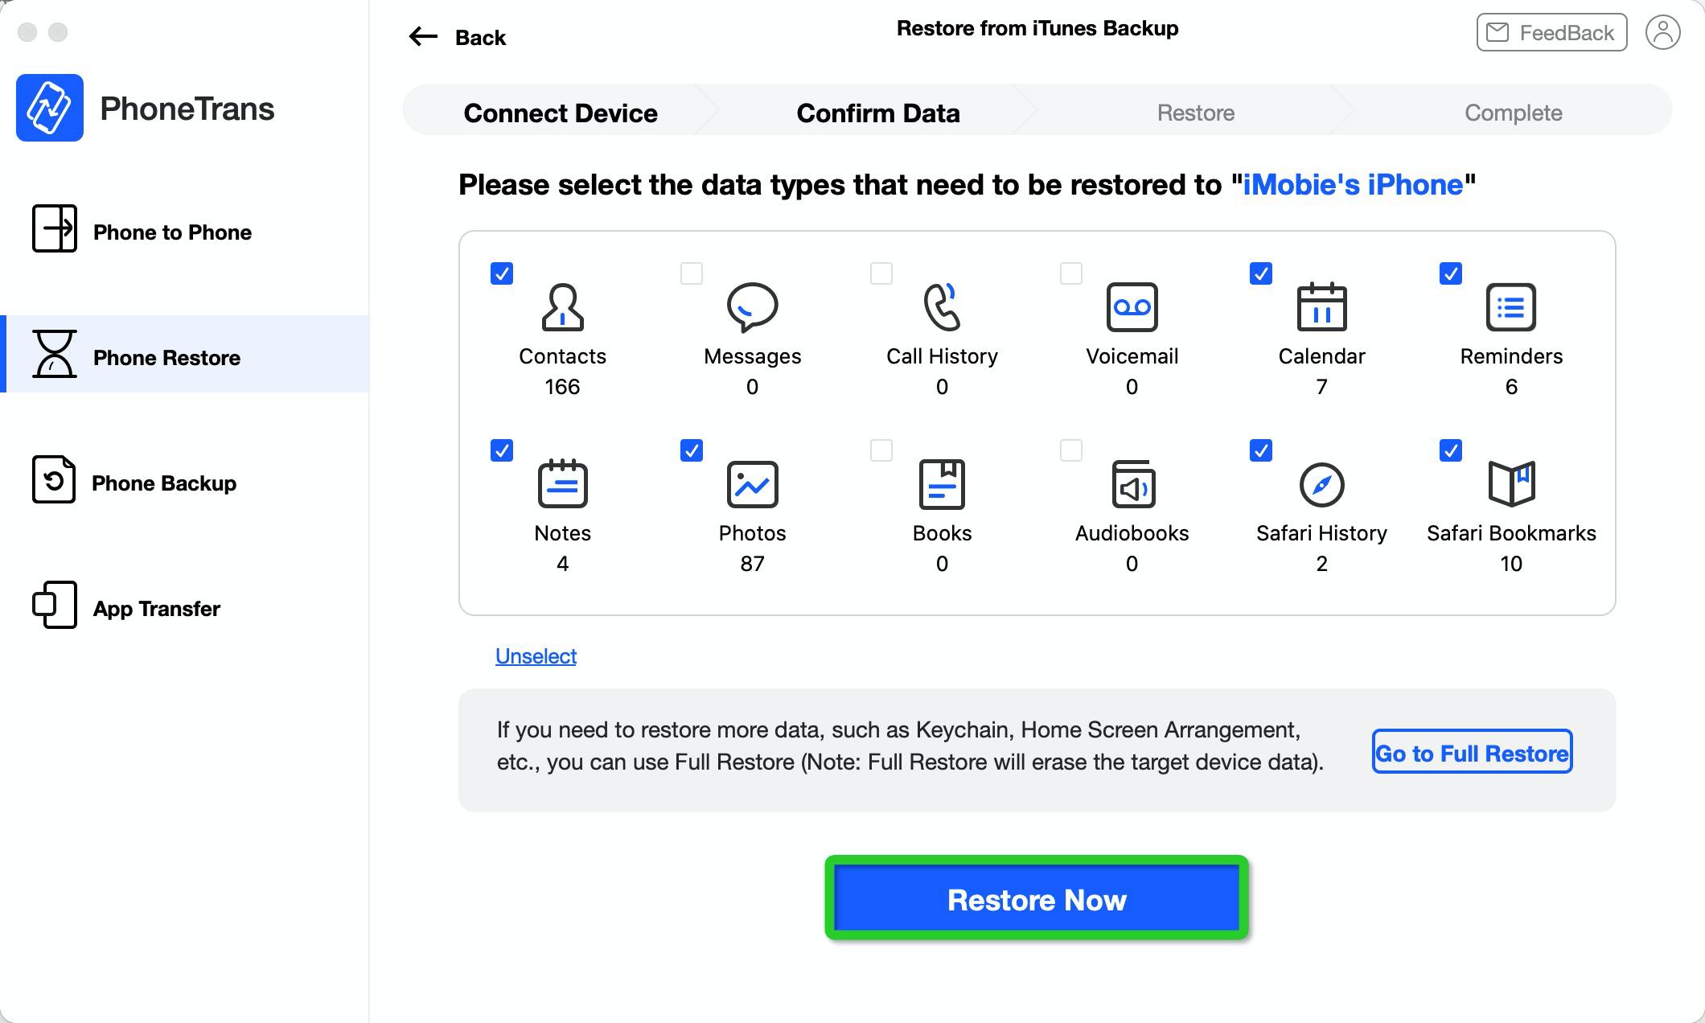Viewport: 1705px width, 1023px height.
Task: Click the Photos data type icon
Action: pyautogui.click(x=752, y=483)
